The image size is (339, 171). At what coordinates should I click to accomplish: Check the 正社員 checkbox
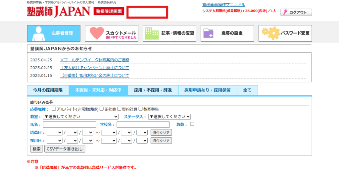102,109
